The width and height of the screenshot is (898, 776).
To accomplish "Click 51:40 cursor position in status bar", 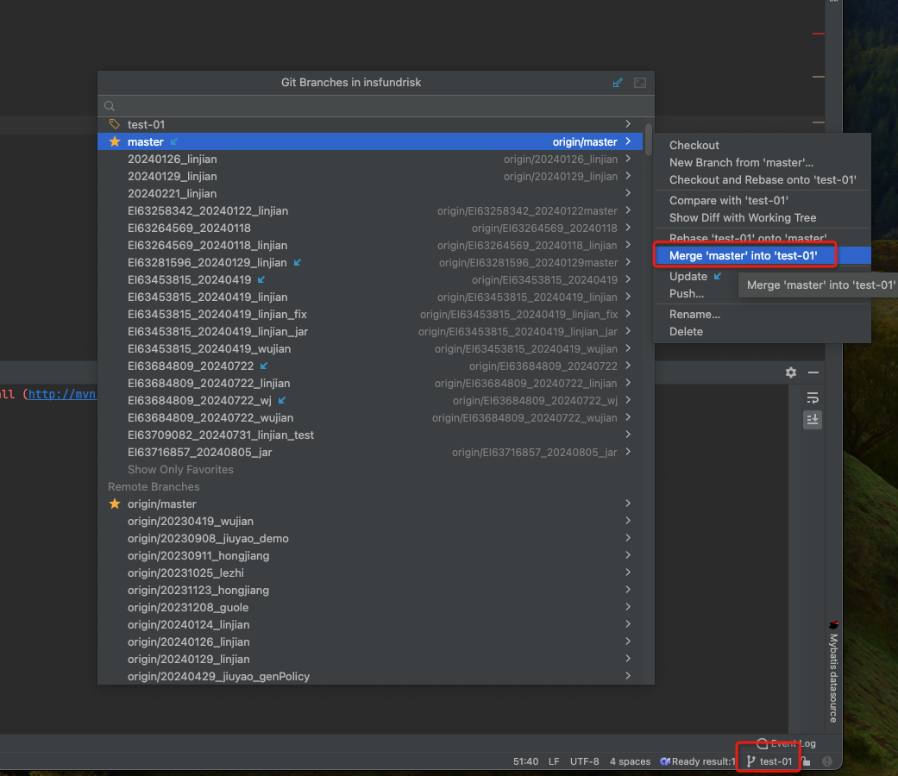I will [x=525, y=761].
